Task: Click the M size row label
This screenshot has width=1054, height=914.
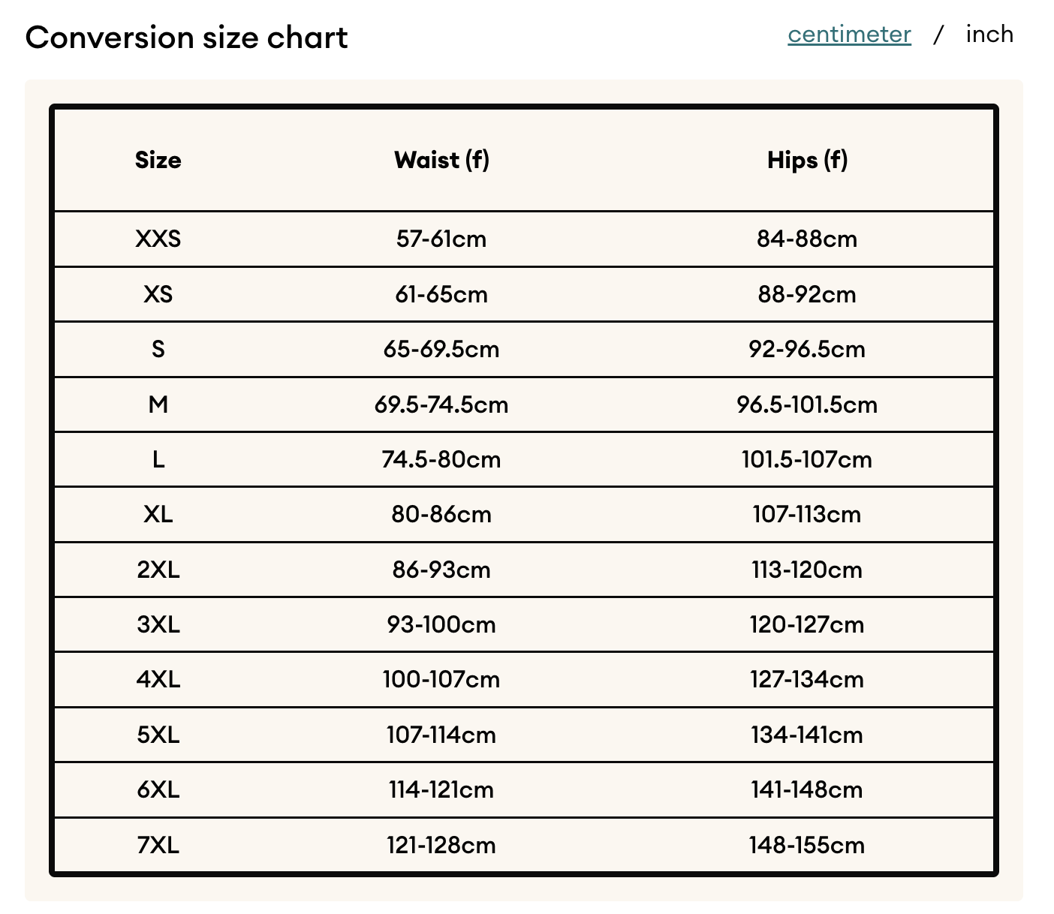Action: click(x=158, y=404)
